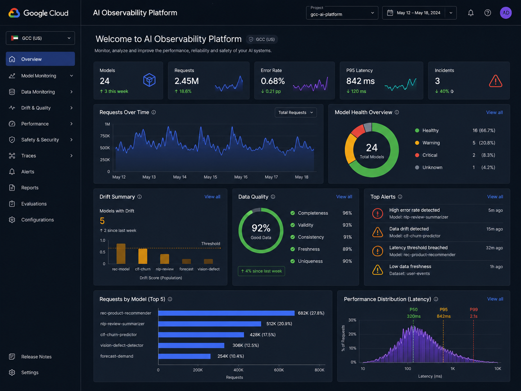Open the help question mark icon

488,13
